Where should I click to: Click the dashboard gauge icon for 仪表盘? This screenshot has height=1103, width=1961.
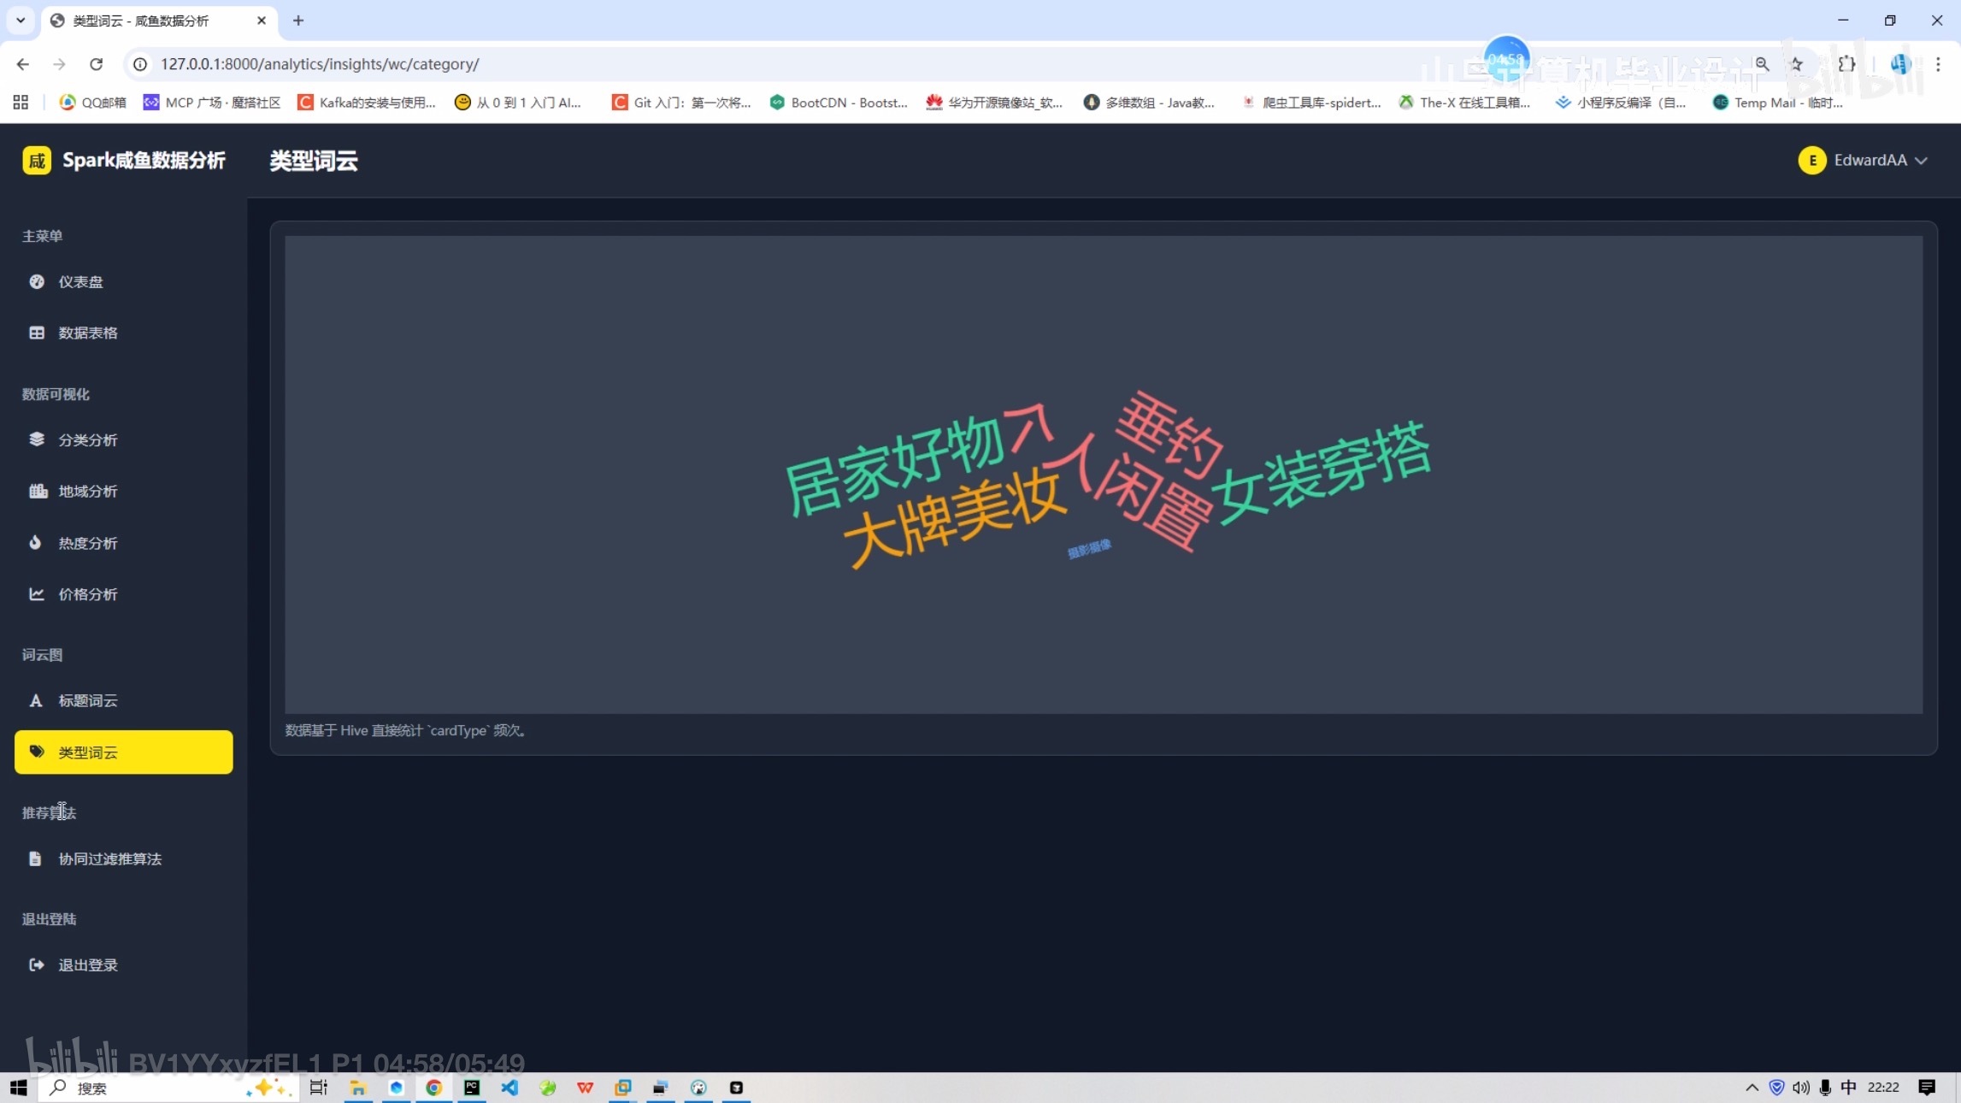pyautogui.click(x=37, y=281)
